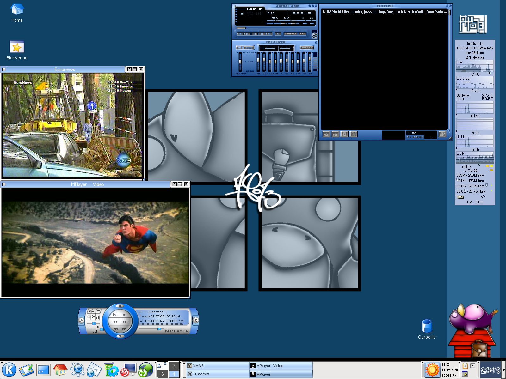
Task: Select XMMS taskbar entry
Action: (x=218, y=366)
